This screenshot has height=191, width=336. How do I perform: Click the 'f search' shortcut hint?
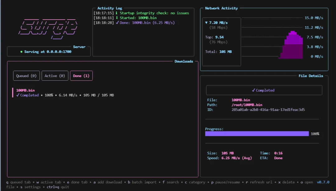tap(170, 182)
